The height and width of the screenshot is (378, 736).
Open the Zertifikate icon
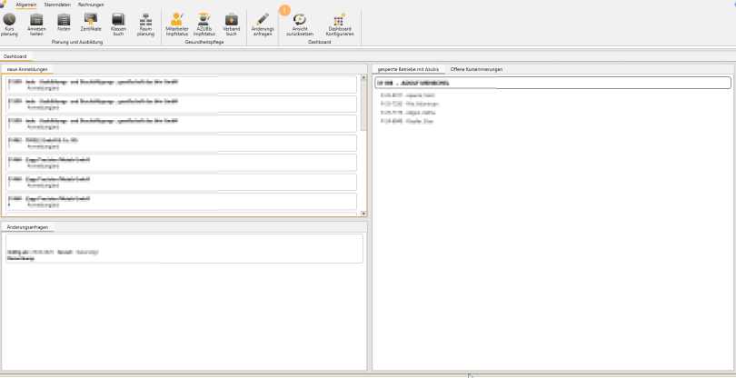91,19
